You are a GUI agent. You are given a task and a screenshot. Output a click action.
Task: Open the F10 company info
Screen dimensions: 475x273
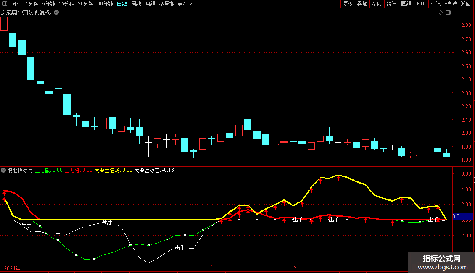click(421, 4)
